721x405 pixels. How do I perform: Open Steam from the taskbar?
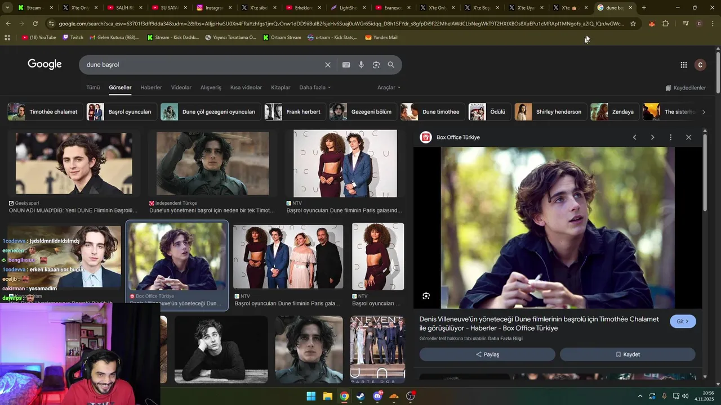(x=360, y=396)
